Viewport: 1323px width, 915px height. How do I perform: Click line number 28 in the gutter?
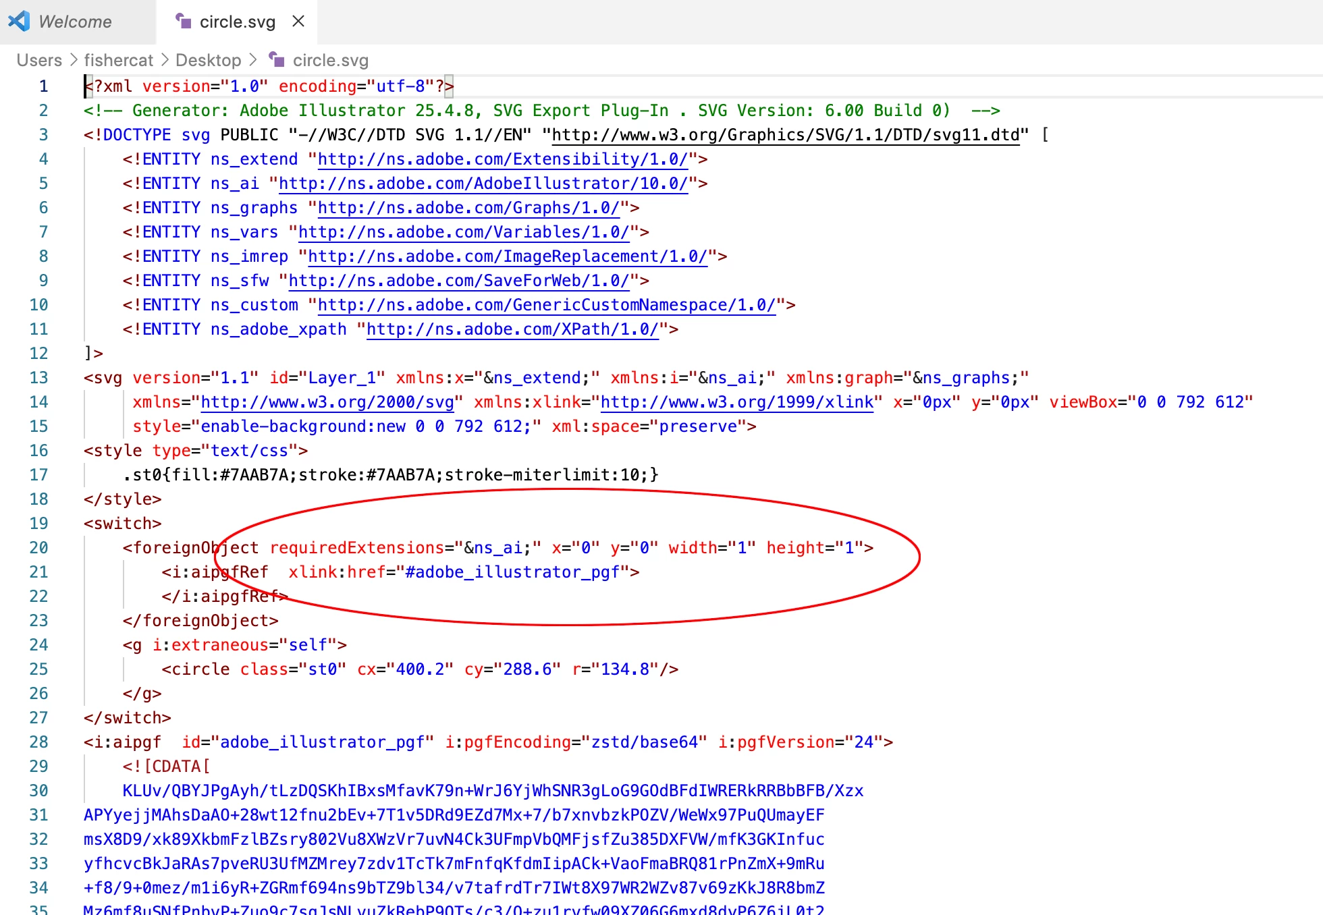(x=39, y=742)
